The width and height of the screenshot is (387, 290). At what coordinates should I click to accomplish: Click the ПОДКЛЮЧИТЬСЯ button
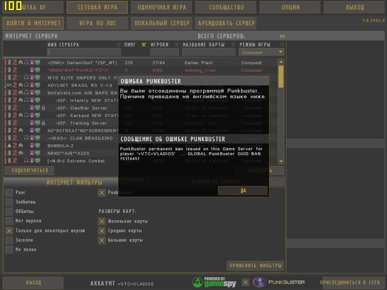(x=29, y=170)
